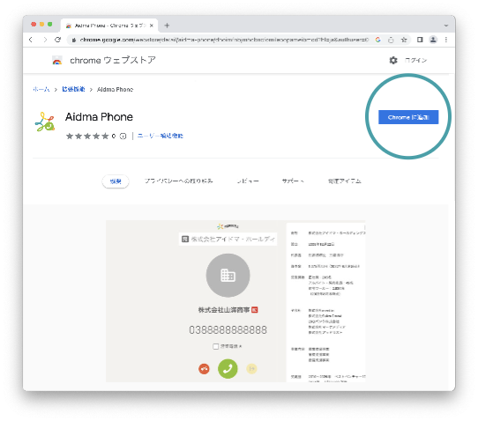The image size is (478, 421).
Task: Toggle the checkbox under phone number
Action: coord(215,346)
